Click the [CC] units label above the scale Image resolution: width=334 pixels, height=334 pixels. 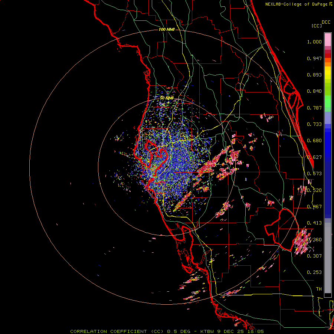(317, 26)
